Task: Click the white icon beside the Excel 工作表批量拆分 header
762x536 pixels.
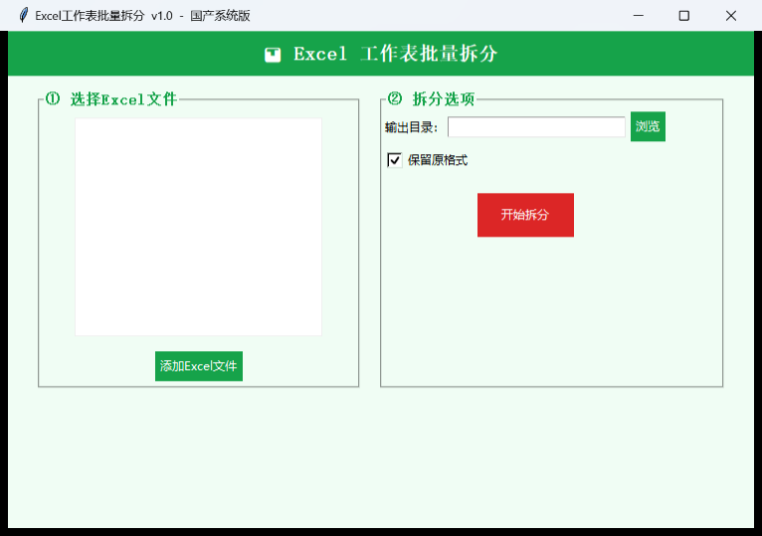Action: 273,55
